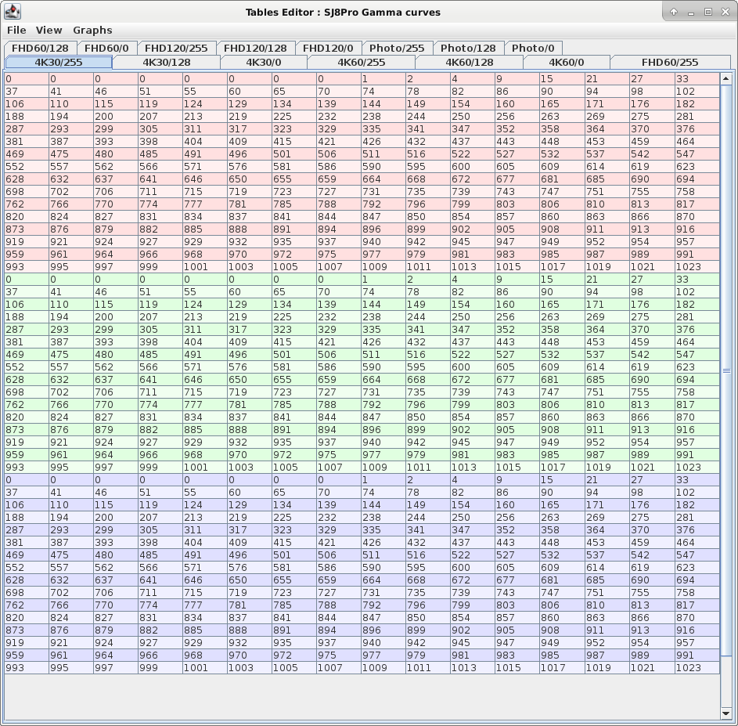738x726 pixels.
Task: Go to the FHD120/0 tab
Action: point(328,48)
